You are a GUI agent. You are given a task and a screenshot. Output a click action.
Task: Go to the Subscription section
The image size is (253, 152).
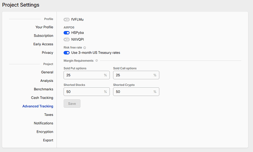(43, 36)
